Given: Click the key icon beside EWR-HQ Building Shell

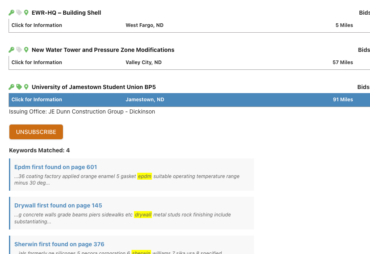Looking at the screenshot, I should click(x=11, y=13).
